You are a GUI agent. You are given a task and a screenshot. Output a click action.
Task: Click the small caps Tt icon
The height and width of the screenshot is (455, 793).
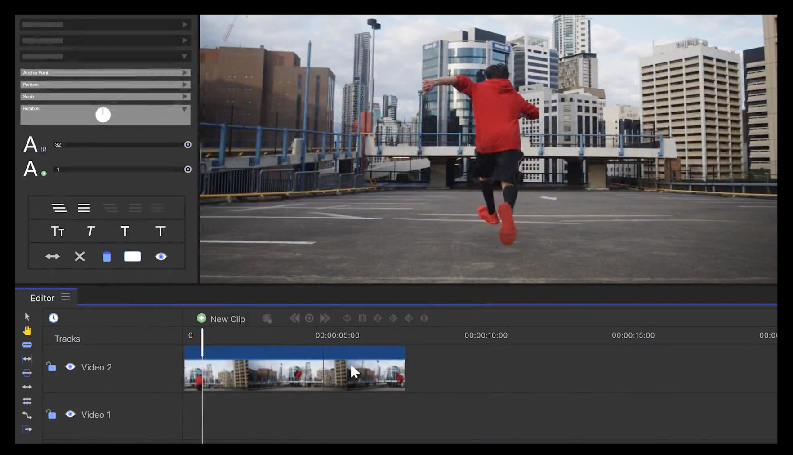58,232
